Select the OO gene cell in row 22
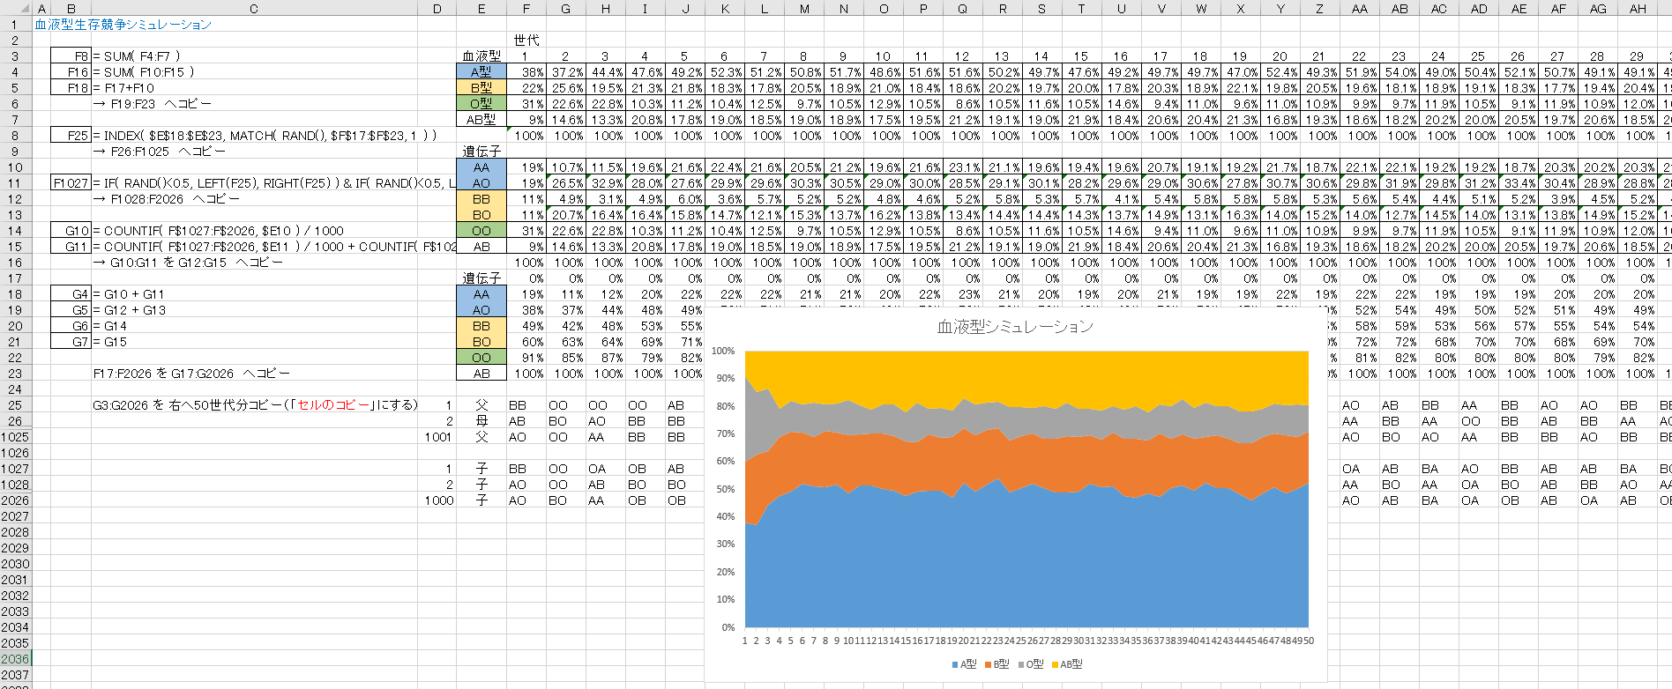 point(481,358)
